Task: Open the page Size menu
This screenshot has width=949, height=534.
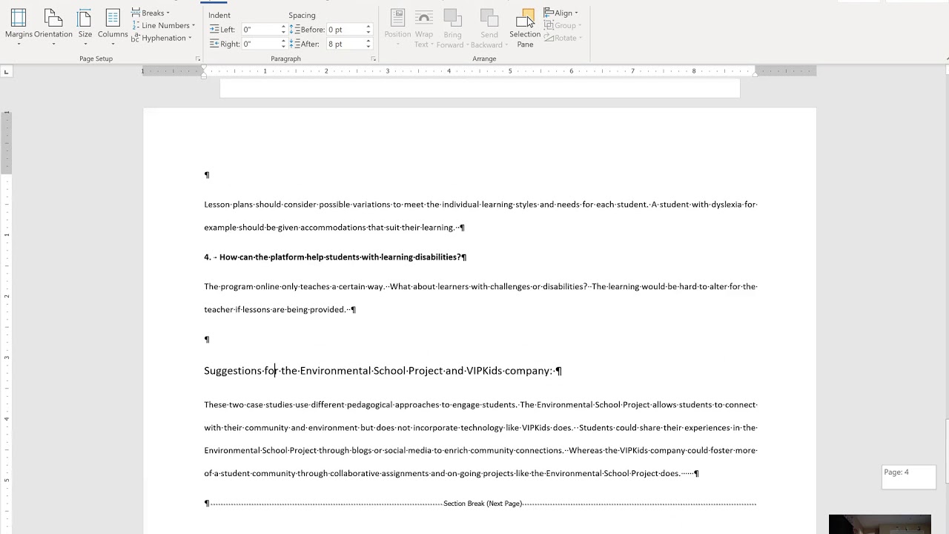Action: click(85, 27)
